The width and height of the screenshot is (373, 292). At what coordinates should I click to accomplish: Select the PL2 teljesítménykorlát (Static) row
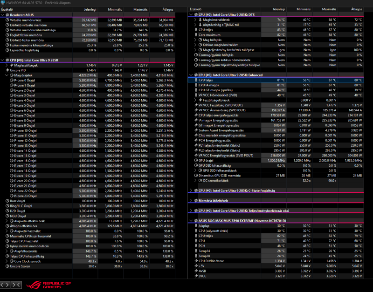pos(276,150)
